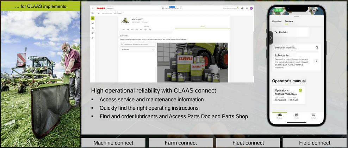Click the Operator's manual heading on phone
Image resolution: width=348 pixels, height=148 pixels.
[289, 81]
